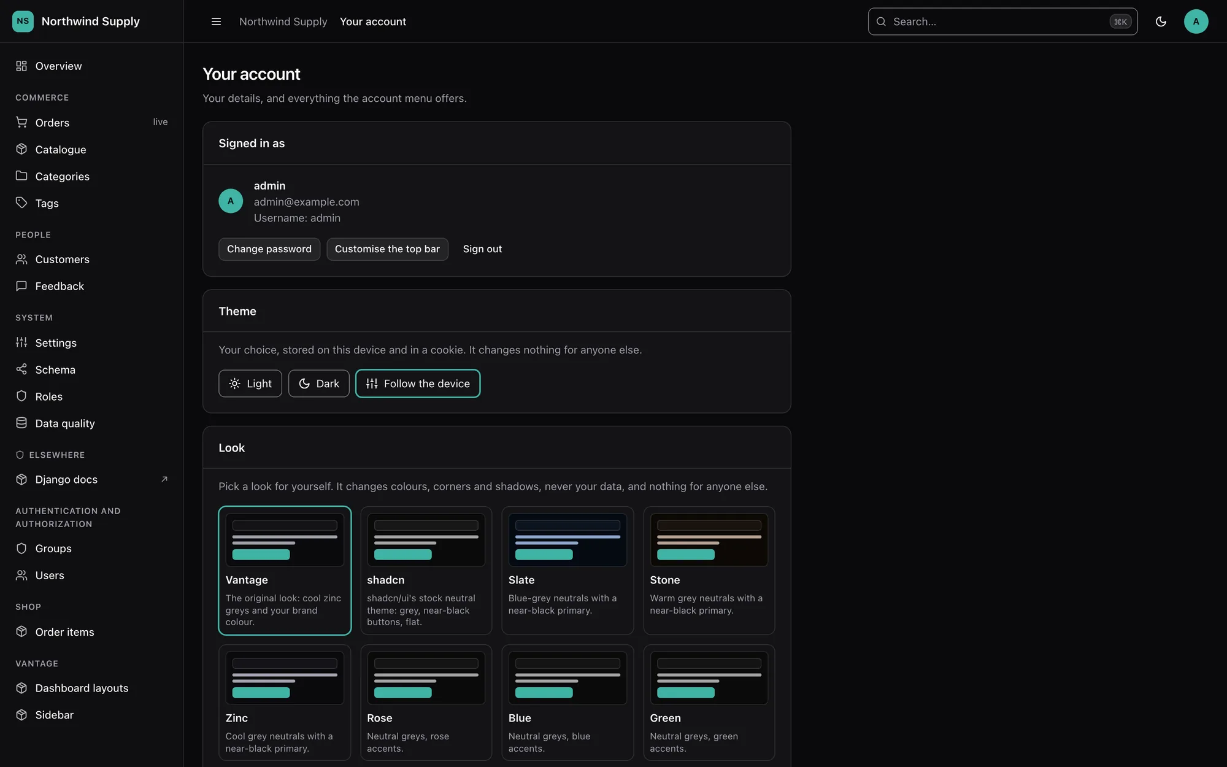Click the moon theme icon in top bar
Screen dimensions: 1227x767
coord(1161,21)
